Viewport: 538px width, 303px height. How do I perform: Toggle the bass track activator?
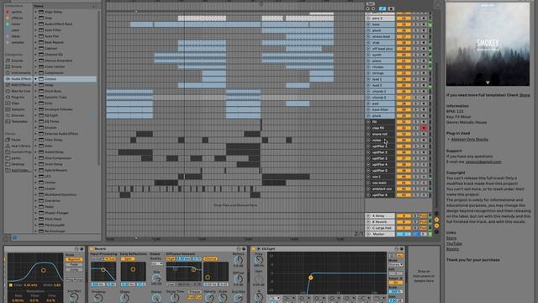(403, 24)
